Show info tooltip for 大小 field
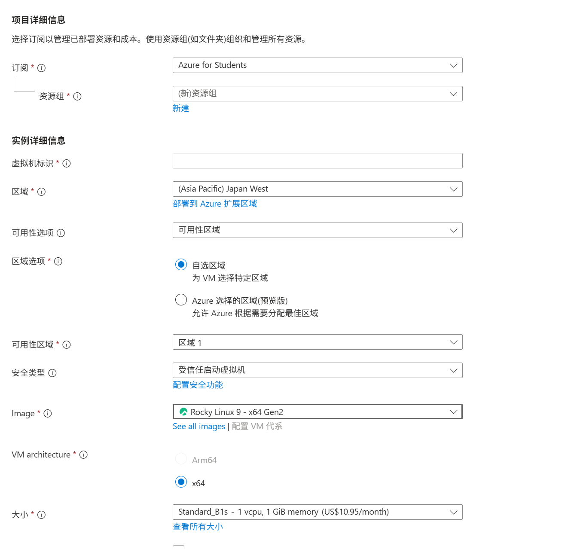The width and height of the screenshot is (580, 549). pos(42,515)
